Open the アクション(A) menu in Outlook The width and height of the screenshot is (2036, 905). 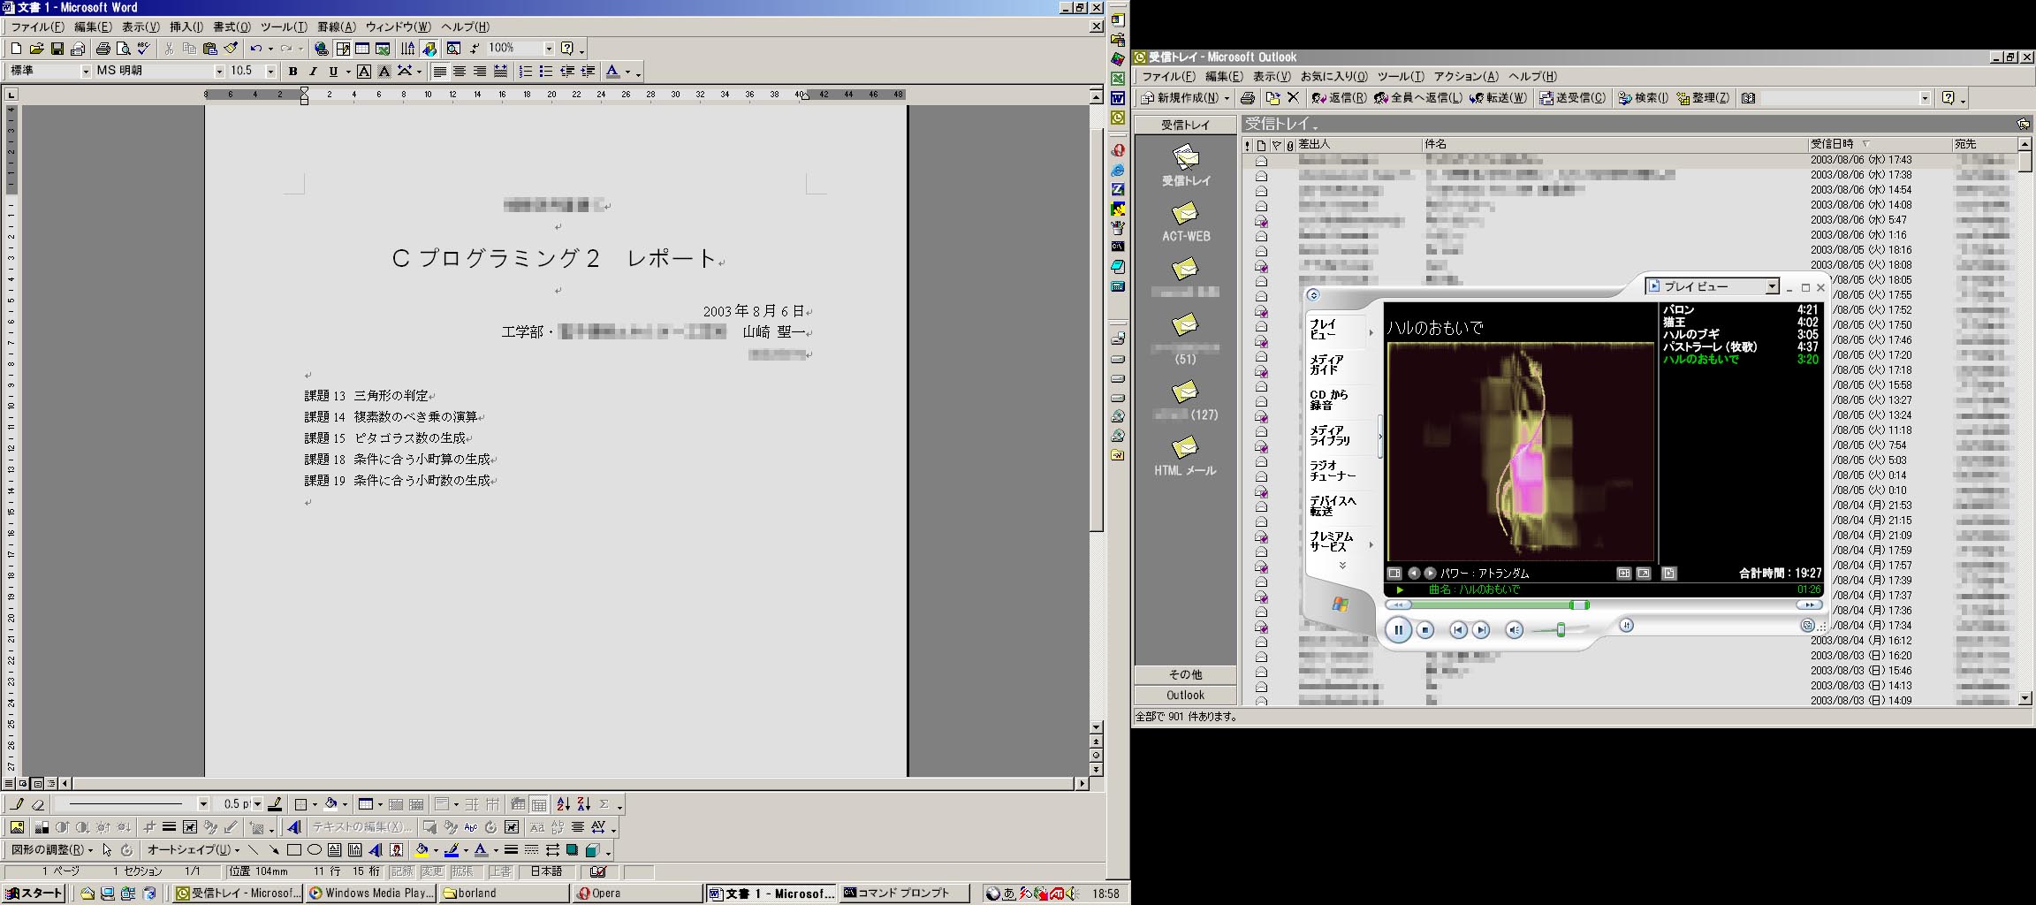click(x=1466, y=77)
